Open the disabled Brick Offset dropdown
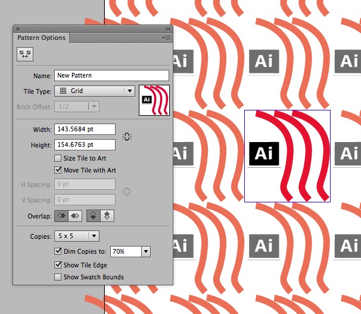The height and width of the screenshot is (314, 361). 77,106
